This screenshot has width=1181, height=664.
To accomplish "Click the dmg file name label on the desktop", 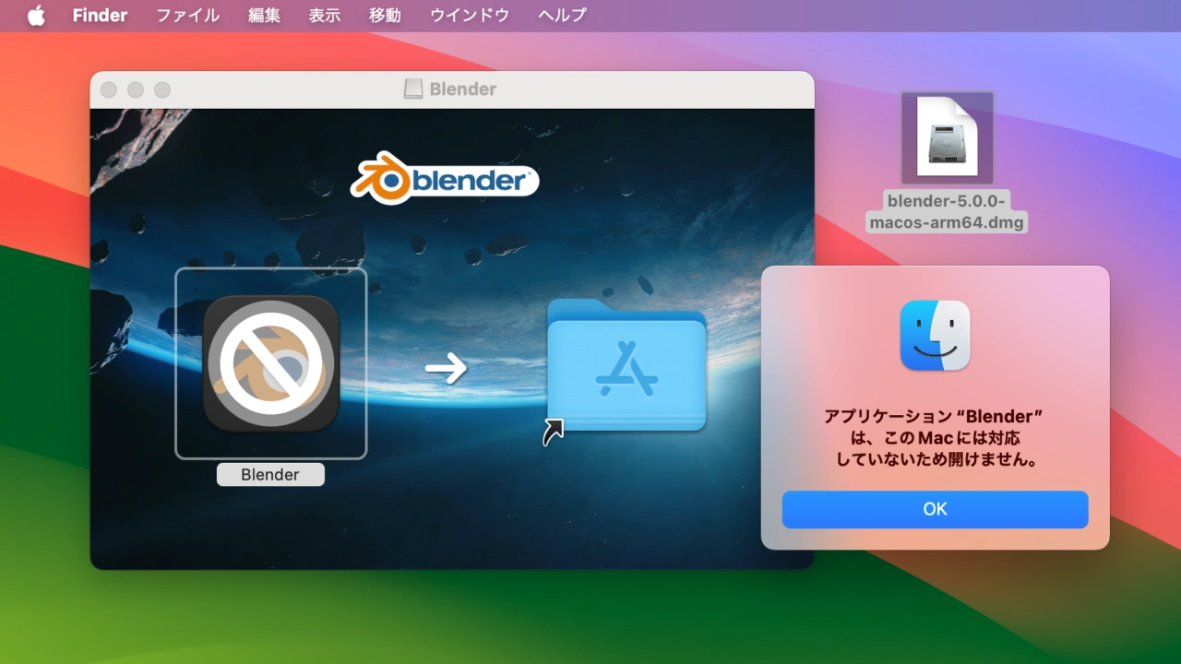I will click(x=946, y=211).
